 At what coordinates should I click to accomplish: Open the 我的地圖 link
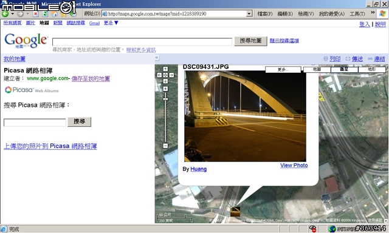(x=15, y=59)
